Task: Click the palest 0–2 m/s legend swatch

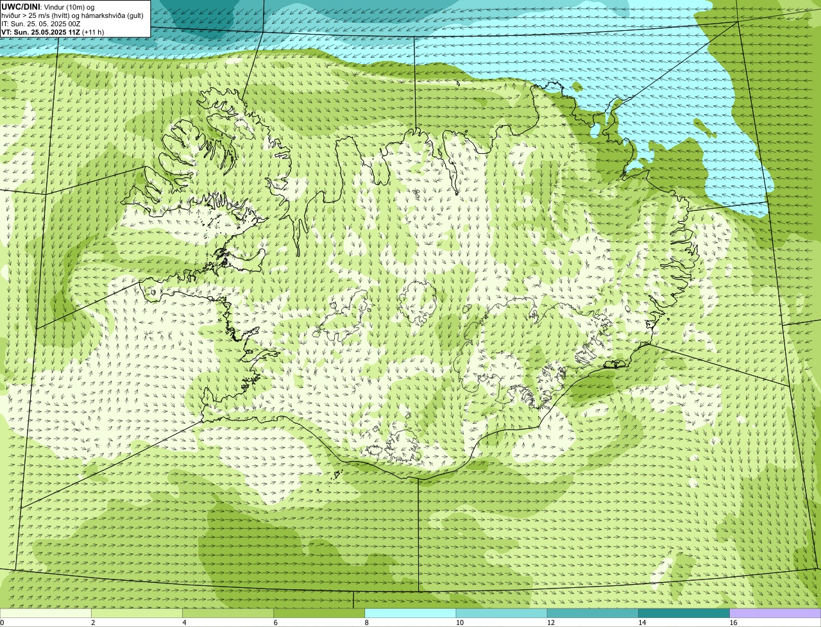Action: click(x=46, y=613)
